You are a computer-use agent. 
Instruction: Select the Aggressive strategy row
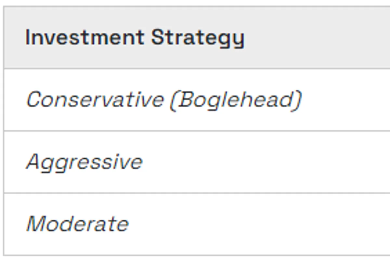pos(84,162)
